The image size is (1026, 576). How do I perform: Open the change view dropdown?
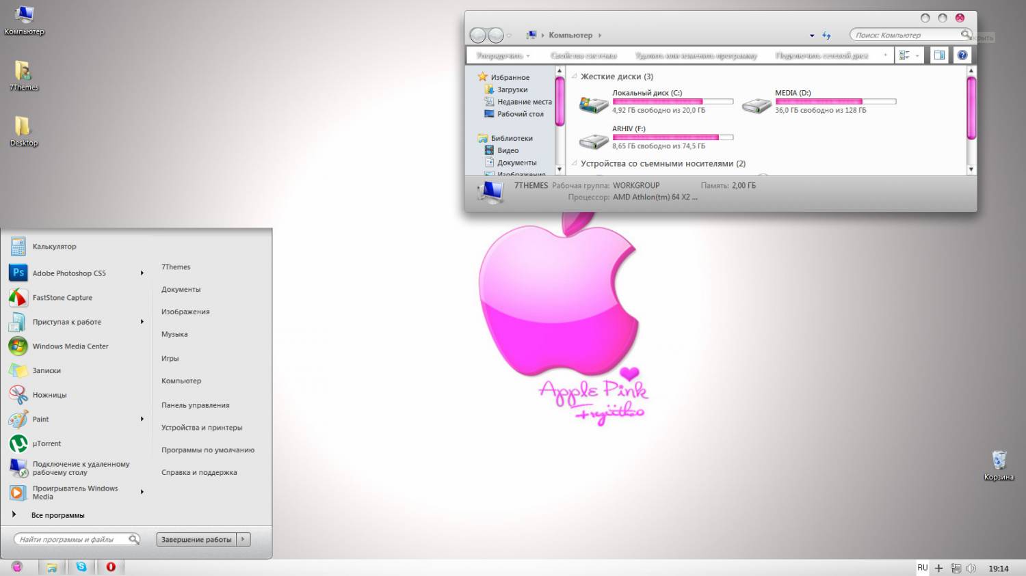(918, 55)
